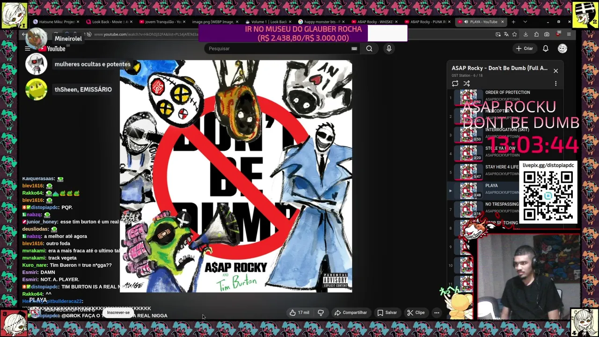Open the browser application menu

coord(569,34)
